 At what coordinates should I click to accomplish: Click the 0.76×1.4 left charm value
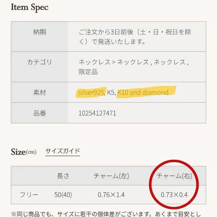tap(111, 195)
